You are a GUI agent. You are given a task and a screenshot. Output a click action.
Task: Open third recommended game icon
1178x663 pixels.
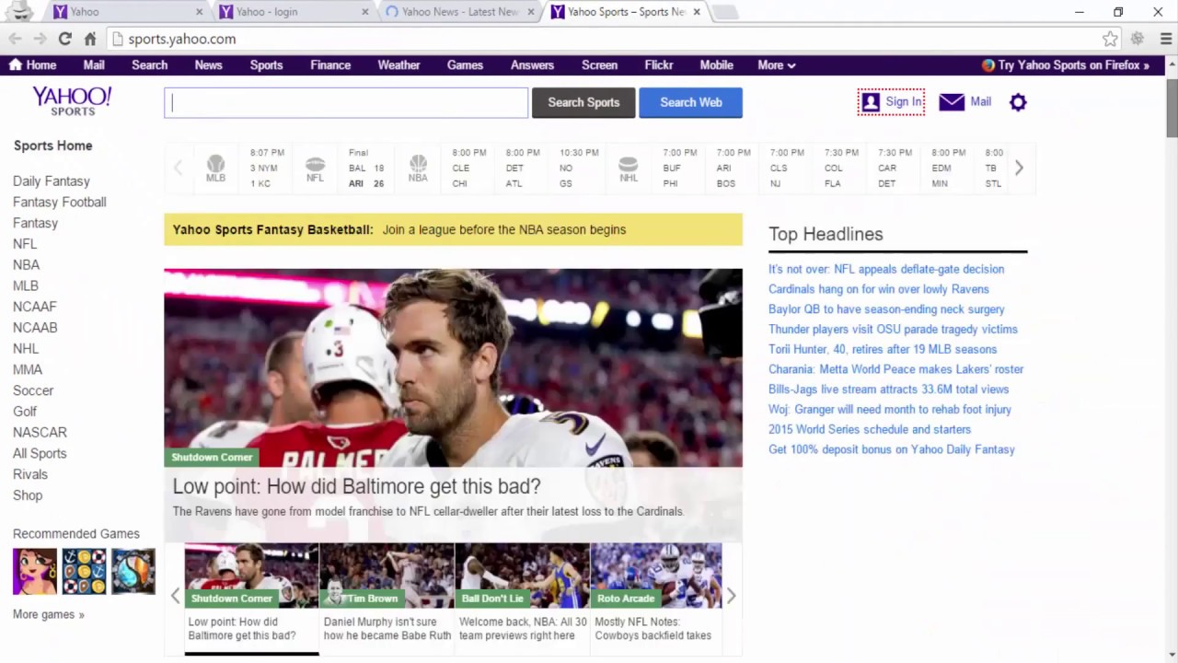click(x=133, y=571)
